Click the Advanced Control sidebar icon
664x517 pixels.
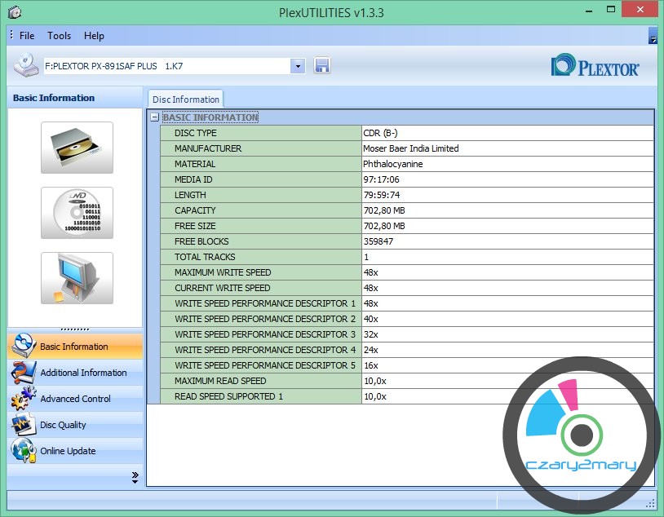[x=23, y=399]
